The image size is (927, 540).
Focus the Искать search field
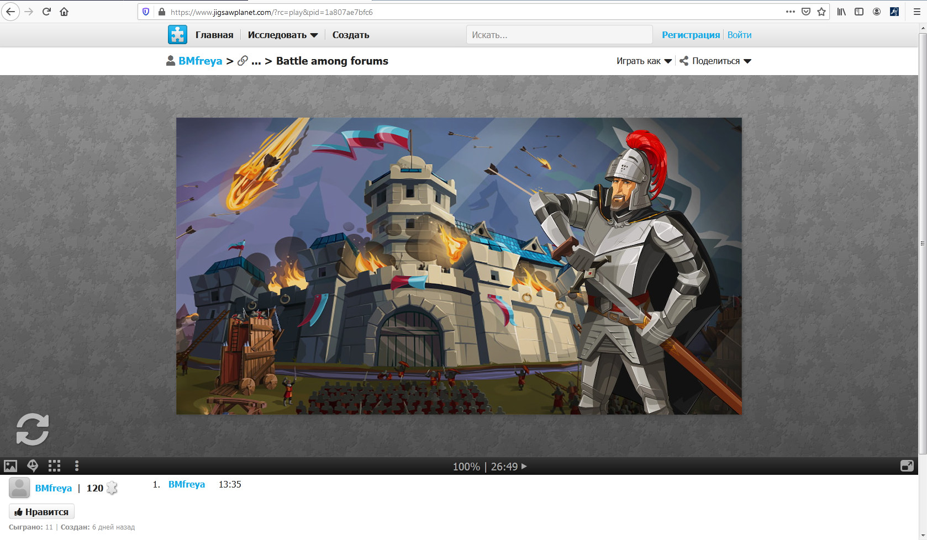(x=559, y=35)
